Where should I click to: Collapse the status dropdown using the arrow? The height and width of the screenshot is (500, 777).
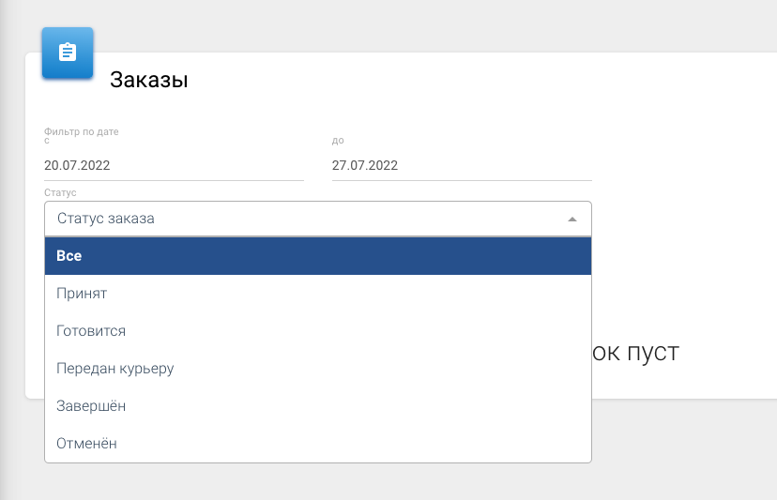click(x=572, y=219)
